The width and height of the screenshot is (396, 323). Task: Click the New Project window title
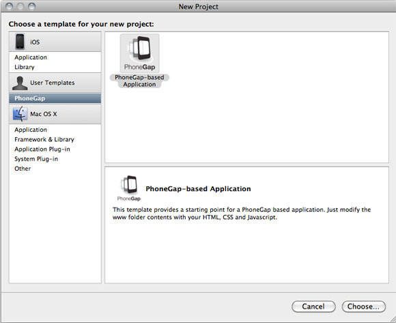198,7
